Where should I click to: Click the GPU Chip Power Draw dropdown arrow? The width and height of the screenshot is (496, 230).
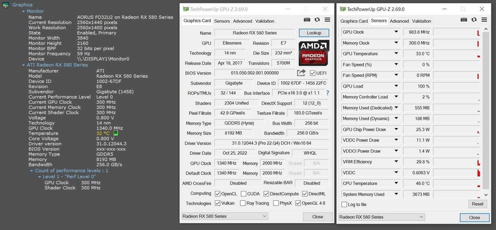coord(396,130)
